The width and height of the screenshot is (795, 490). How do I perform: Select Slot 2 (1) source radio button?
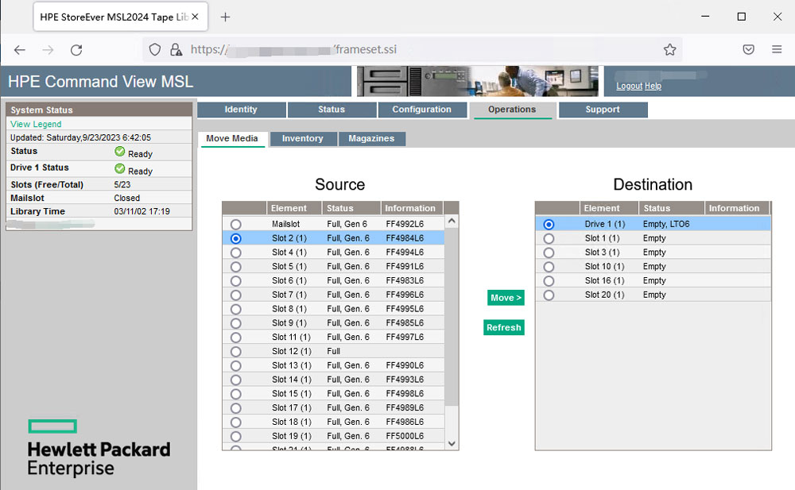click(236, 238)
